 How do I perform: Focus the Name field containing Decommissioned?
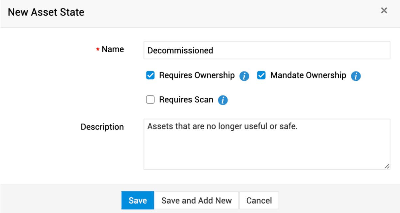(267, 50)
